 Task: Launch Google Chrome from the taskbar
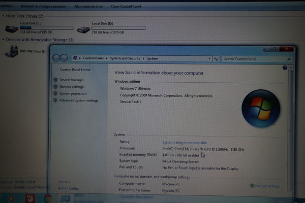coord(48,199)
